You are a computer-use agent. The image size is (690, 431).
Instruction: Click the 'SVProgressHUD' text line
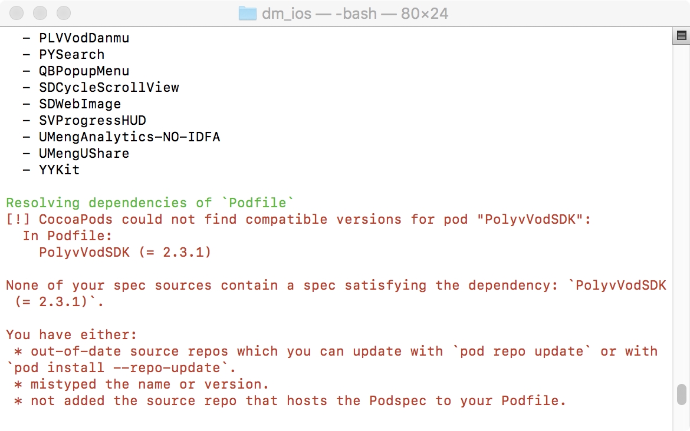pos(92,121)
